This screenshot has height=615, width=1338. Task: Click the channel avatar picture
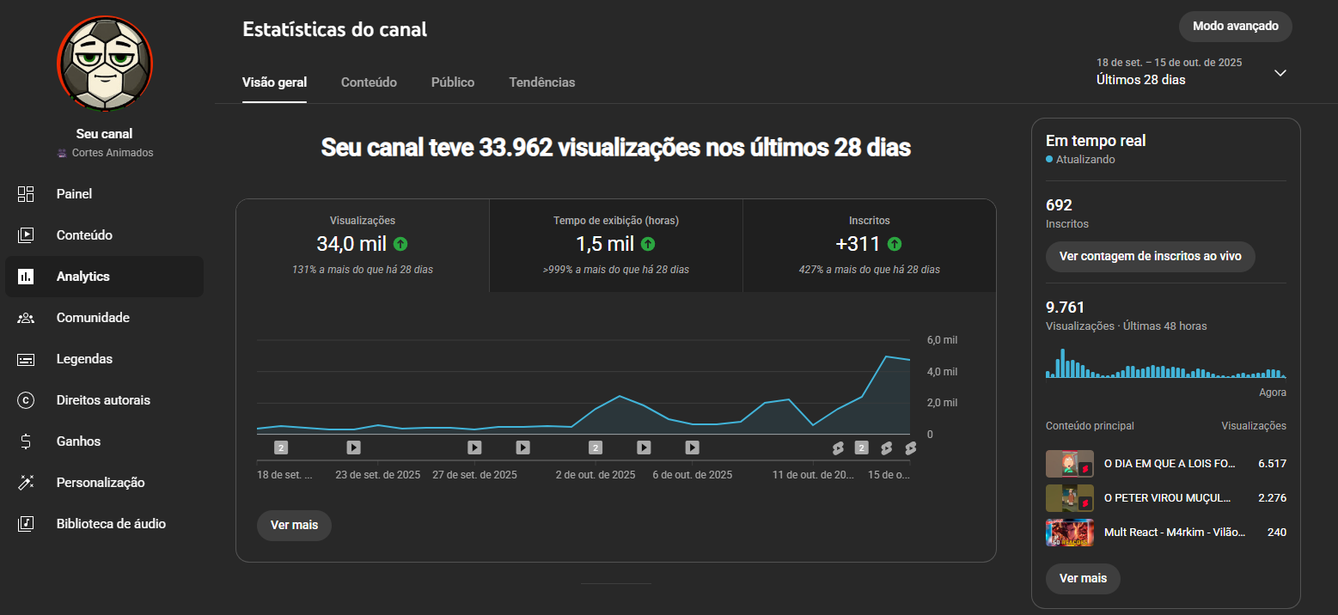[105, 64]
